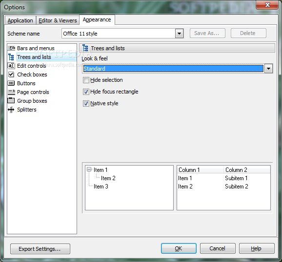The image size is (282, 262).
Task: Select Group boxes category
Action: click(x=32, y=100)
